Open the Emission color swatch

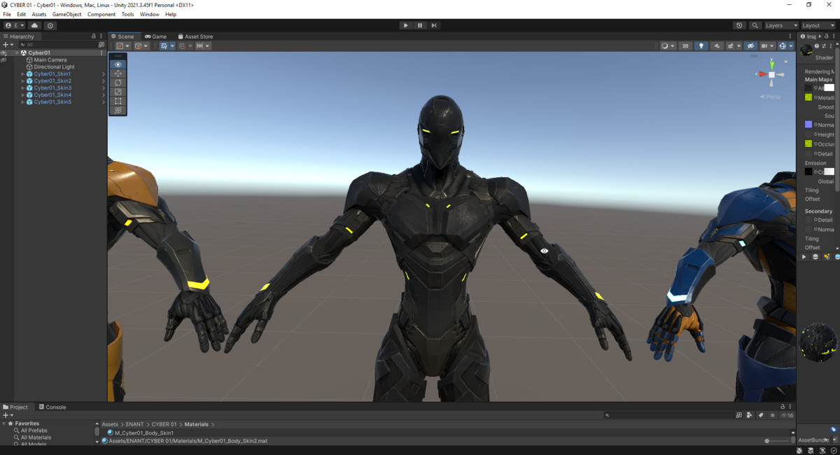829,171
